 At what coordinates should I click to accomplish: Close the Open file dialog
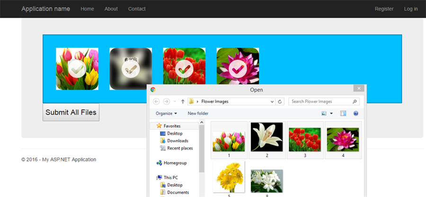tap(359, 88)
